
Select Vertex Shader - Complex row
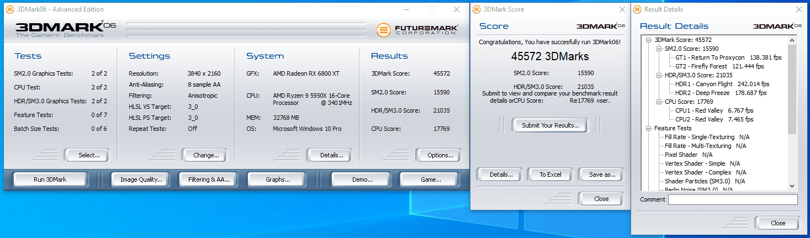pyautogui.click(x=705, y=172)
